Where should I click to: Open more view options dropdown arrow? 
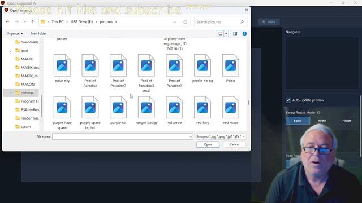(226, 34)
